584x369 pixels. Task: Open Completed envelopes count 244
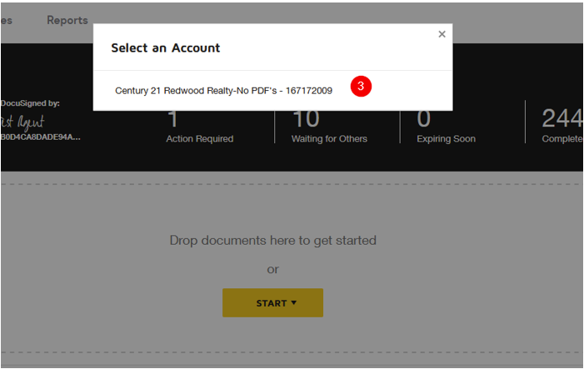tap(562, 126)
